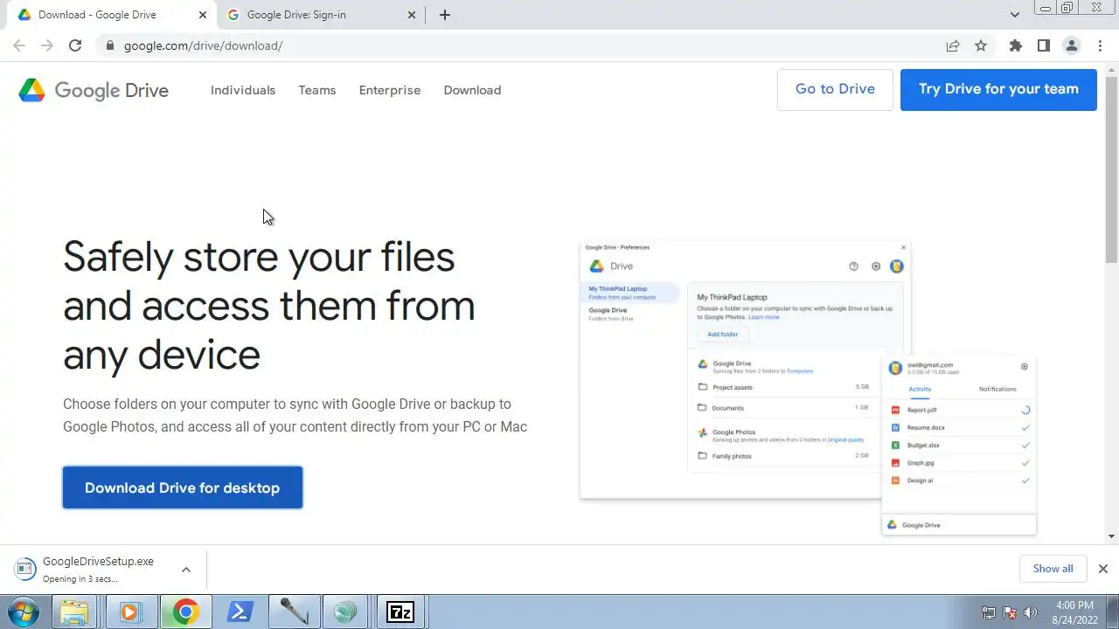Close the downloads bar

tap(1102, 569)
